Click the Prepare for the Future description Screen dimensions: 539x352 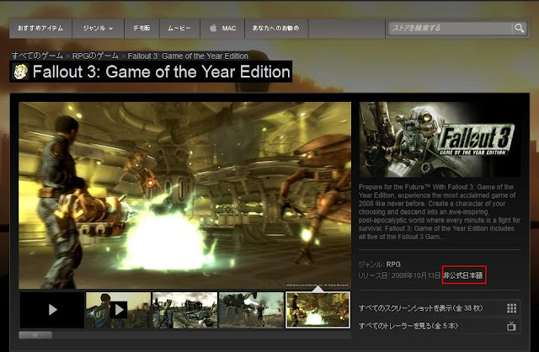click(440, 211)
